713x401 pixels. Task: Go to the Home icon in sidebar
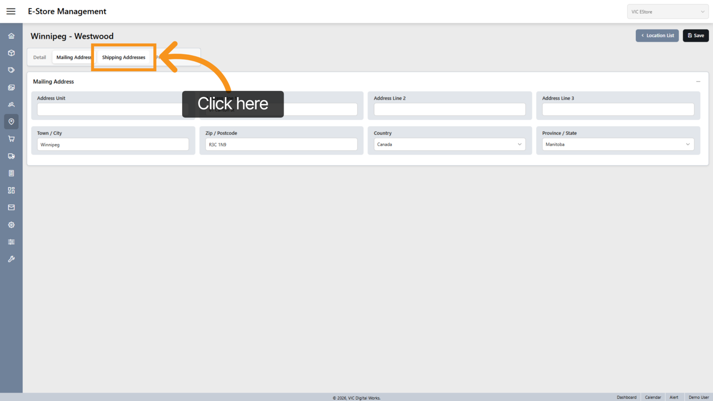point(11,36)
